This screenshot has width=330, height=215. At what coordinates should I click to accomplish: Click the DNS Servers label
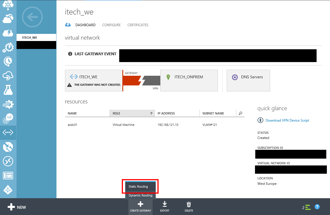pyautogui.click(x=252, y=77)
